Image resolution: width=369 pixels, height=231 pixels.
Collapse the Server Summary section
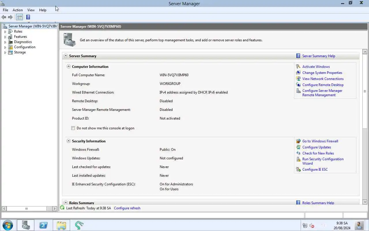point(66,56)
